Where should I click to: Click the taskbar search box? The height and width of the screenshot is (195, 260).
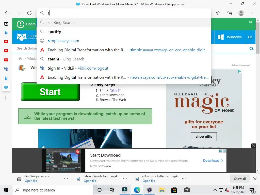[x=53, y=190]
